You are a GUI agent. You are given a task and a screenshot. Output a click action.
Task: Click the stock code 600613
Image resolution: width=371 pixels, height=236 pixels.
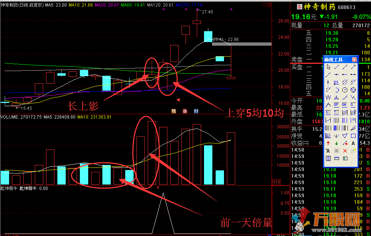click(347, 7)
